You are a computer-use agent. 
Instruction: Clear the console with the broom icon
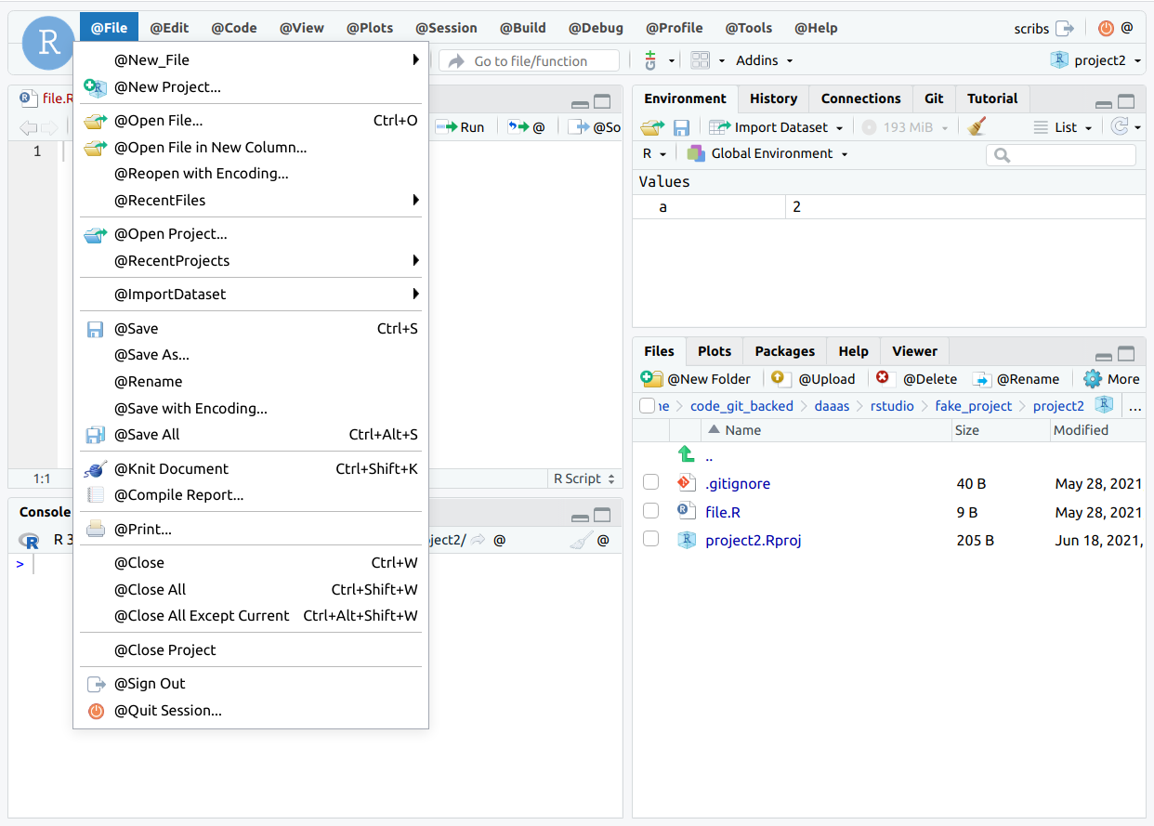[x=581, y=540]
